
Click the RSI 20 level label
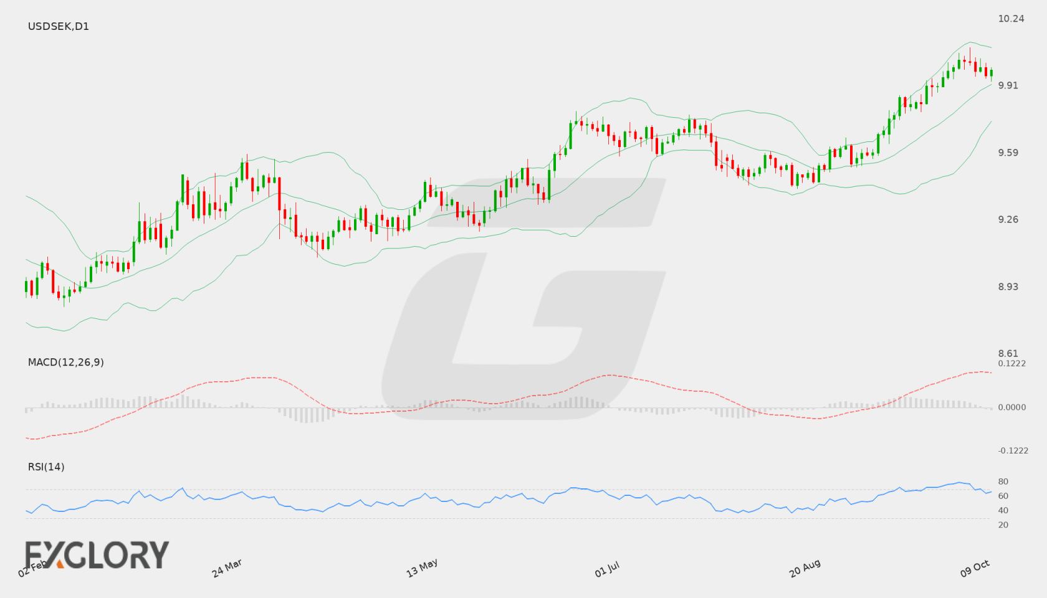(1003, 524)
